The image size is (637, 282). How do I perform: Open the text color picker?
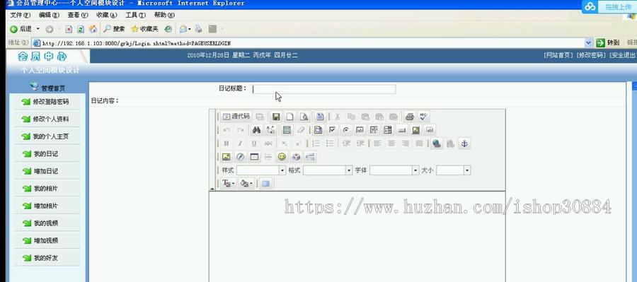(228, 184)
